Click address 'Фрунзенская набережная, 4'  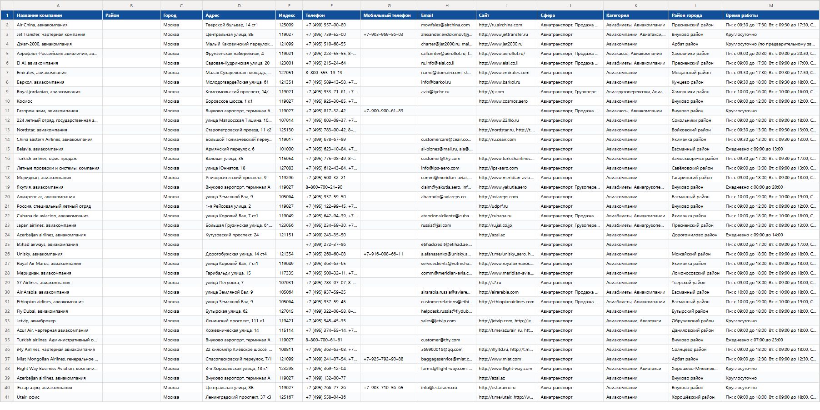tap(239, 54)
